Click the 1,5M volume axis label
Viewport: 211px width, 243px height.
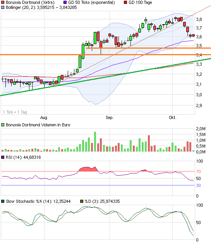click(201, 134)
